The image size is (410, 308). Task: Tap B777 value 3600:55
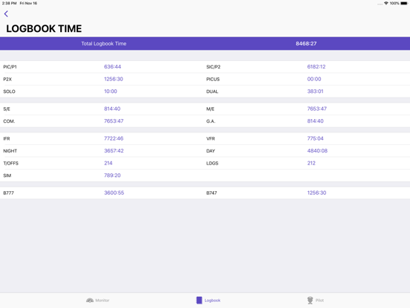114,193
